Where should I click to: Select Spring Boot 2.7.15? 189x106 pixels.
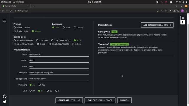(x=76, y=44)
